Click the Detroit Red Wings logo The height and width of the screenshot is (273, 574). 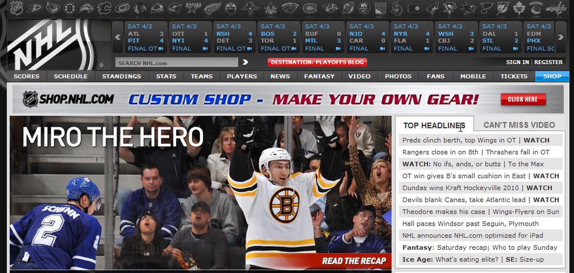(x=213, y=8)
